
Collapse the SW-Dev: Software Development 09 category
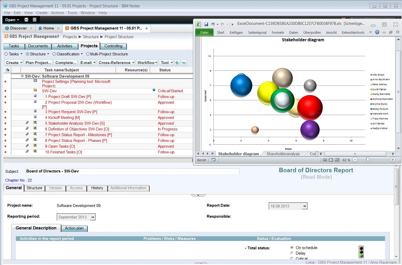tap(22, 76)
